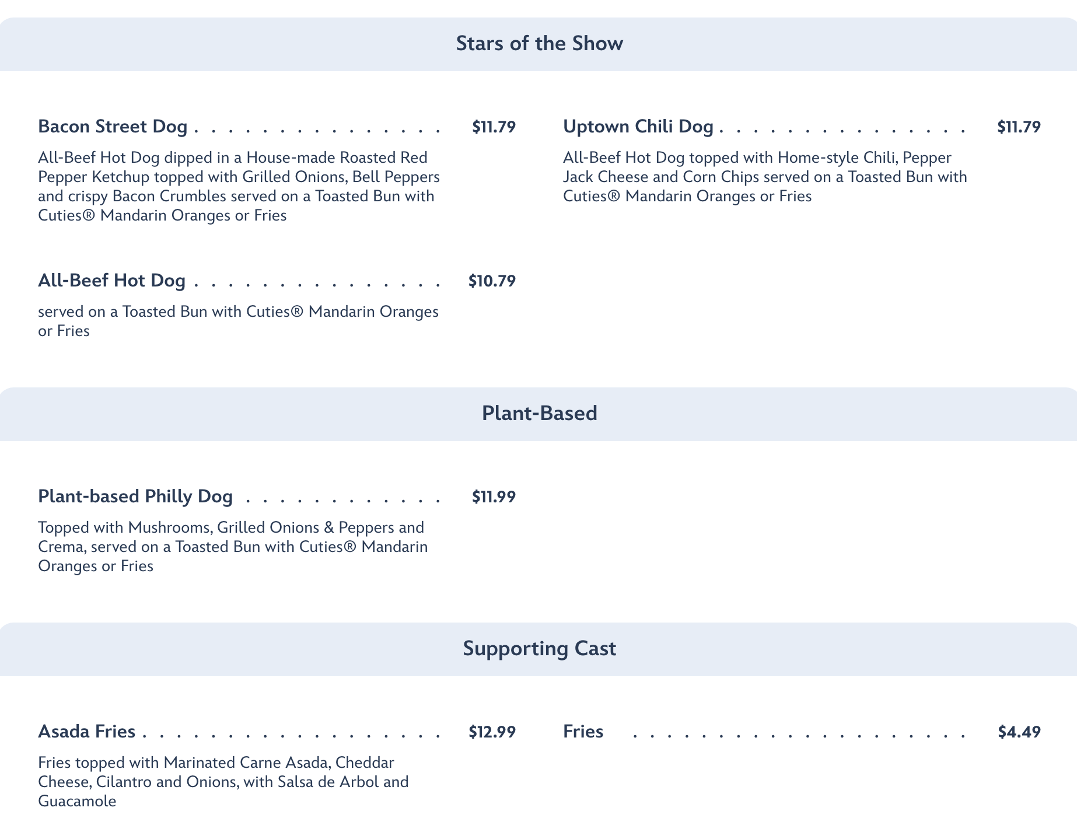The height and width of the screenshot is (839, 1077).
Task: Expand the Supporting Cast section header
Action: coord(539,649)
